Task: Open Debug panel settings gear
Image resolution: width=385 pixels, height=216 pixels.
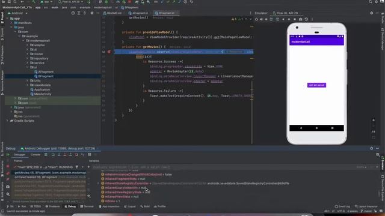Action: coord(372,148)
